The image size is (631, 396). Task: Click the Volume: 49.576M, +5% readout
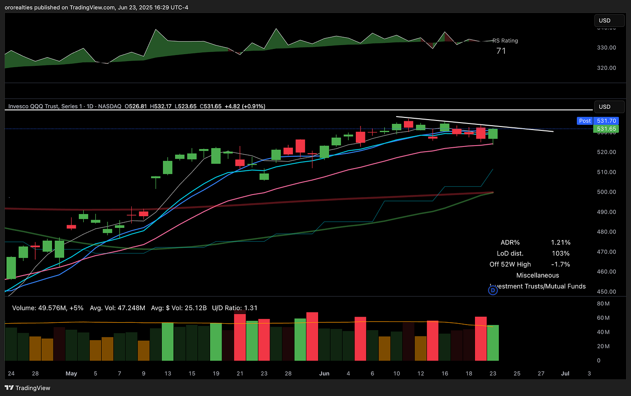48,308
